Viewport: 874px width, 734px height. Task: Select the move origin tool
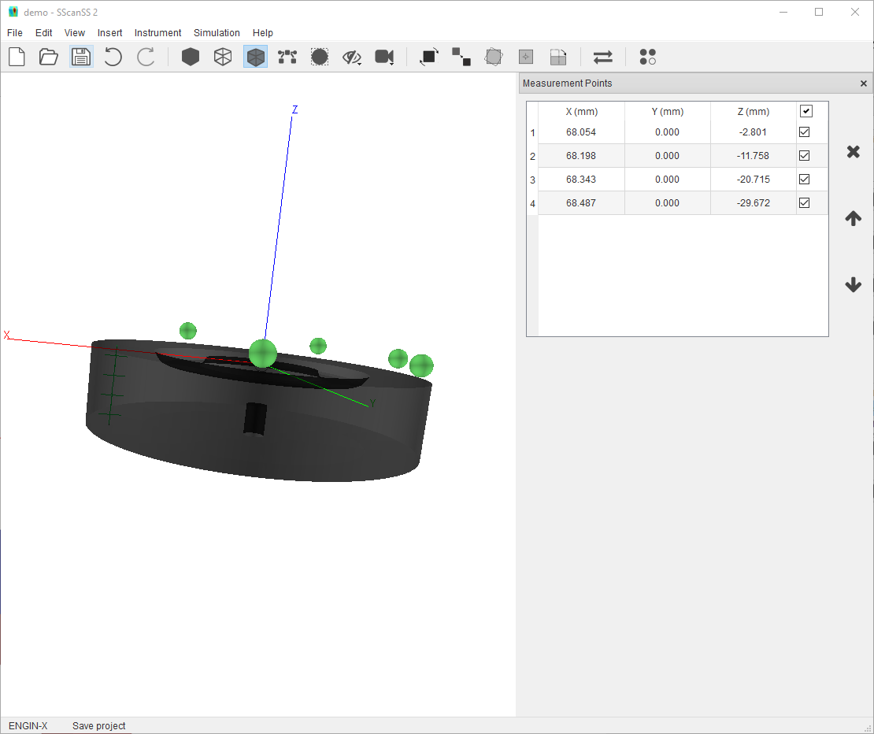(526, 57)
